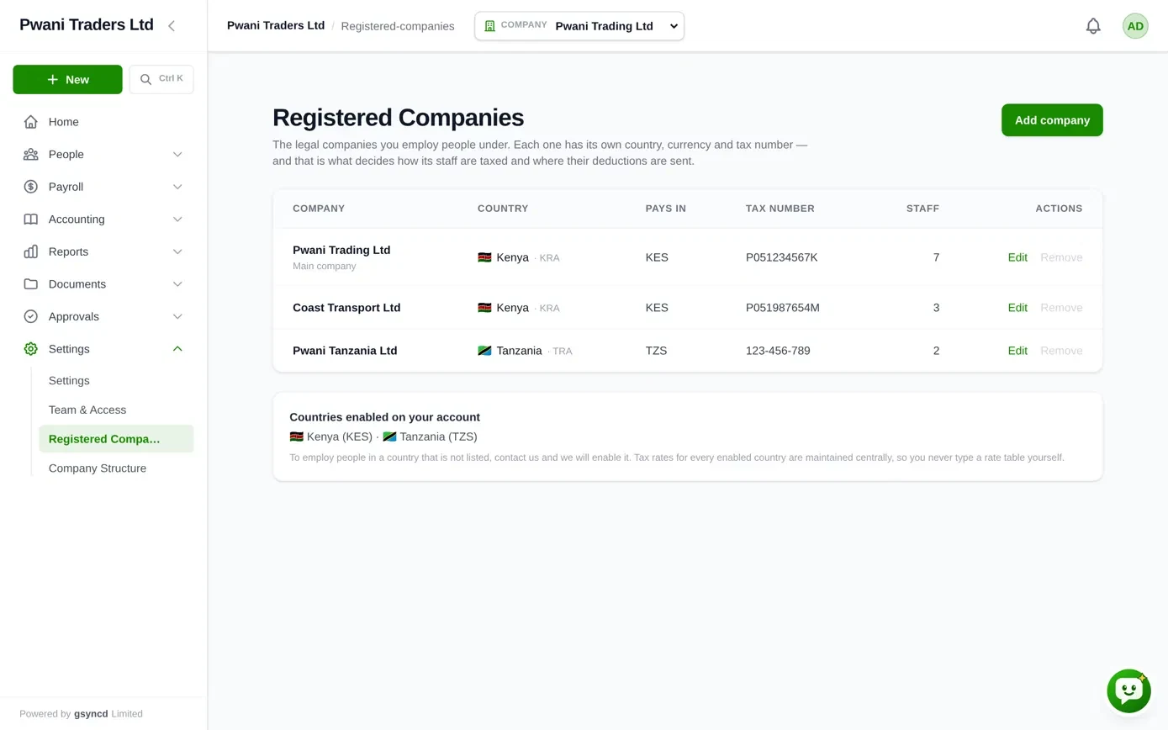Click the Accounting book icon
This screenshot has width=1168, height=730.
click(31, 220)
